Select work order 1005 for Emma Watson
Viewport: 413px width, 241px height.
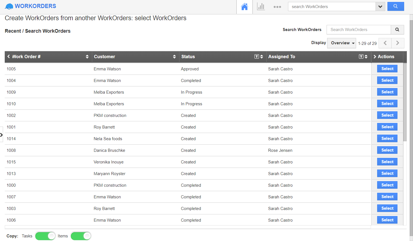coord(387,68)
